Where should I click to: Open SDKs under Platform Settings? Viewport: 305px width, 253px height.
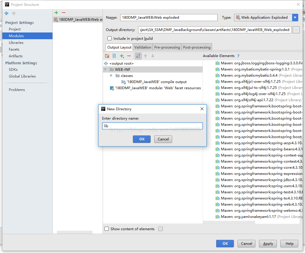[13, 69]
